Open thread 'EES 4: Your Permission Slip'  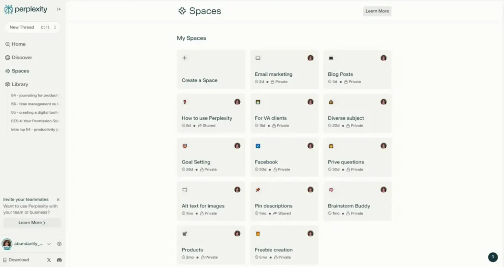click(35, 121)
